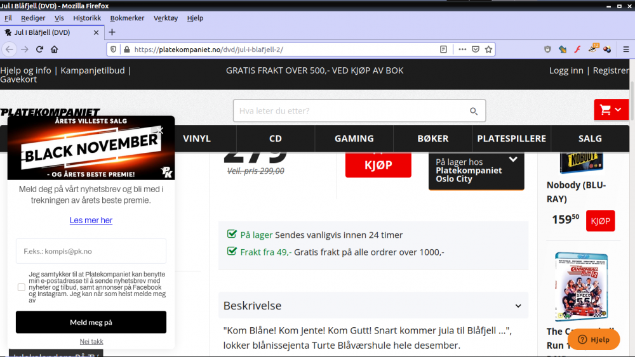Click the multicolor circles extension icon

coord(607,49)
